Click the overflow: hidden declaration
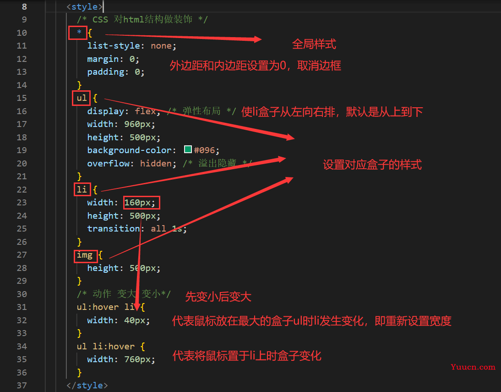The height and width of the screenshot is (392, 501). click(x=131, y=164)
